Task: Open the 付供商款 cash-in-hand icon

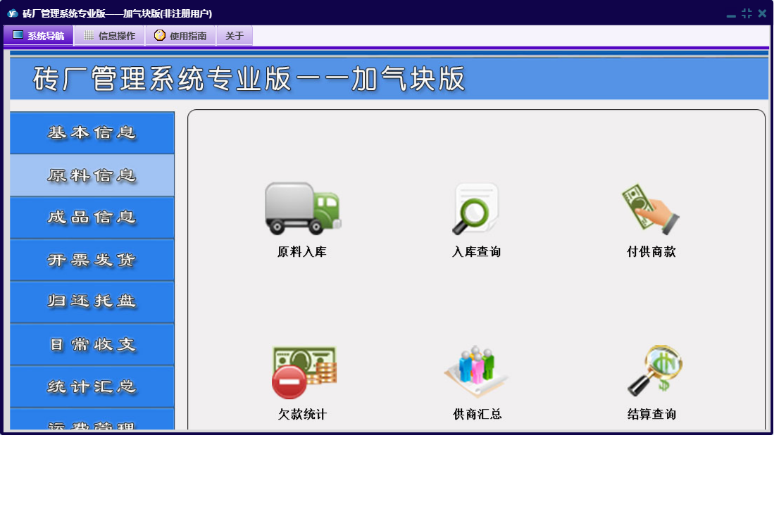Action: [x=651, y=208]
